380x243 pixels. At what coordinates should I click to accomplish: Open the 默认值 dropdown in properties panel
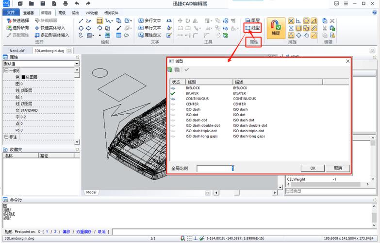[77, 64]
